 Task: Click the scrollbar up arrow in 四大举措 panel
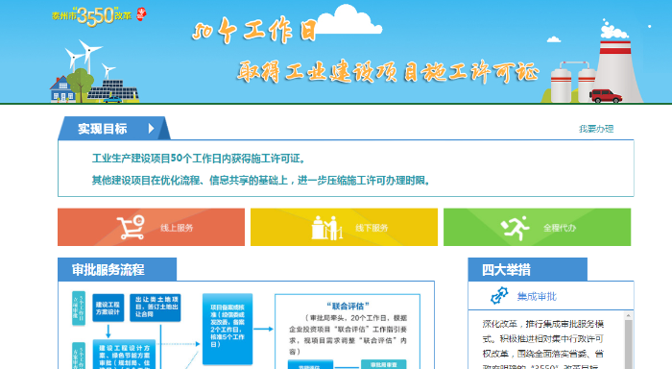coord(628,316)
